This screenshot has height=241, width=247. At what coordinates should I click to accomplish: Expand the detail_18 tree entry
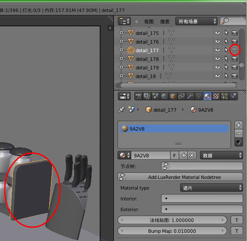121,76
